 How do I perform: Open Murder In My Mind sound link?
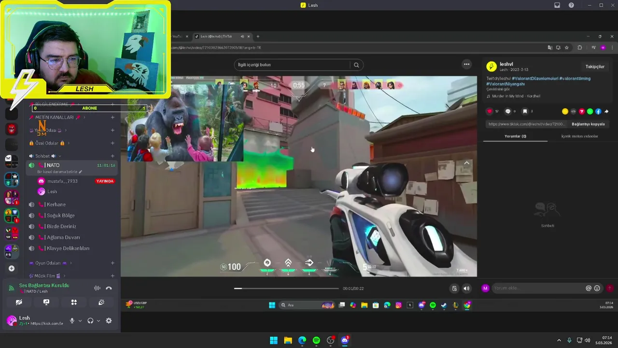pos(516,96)
